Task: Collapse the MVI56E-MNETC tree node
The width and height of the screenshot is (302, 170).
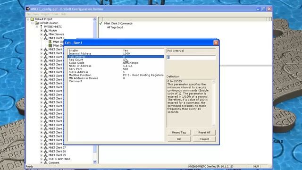Action: (x=37, y=26)
